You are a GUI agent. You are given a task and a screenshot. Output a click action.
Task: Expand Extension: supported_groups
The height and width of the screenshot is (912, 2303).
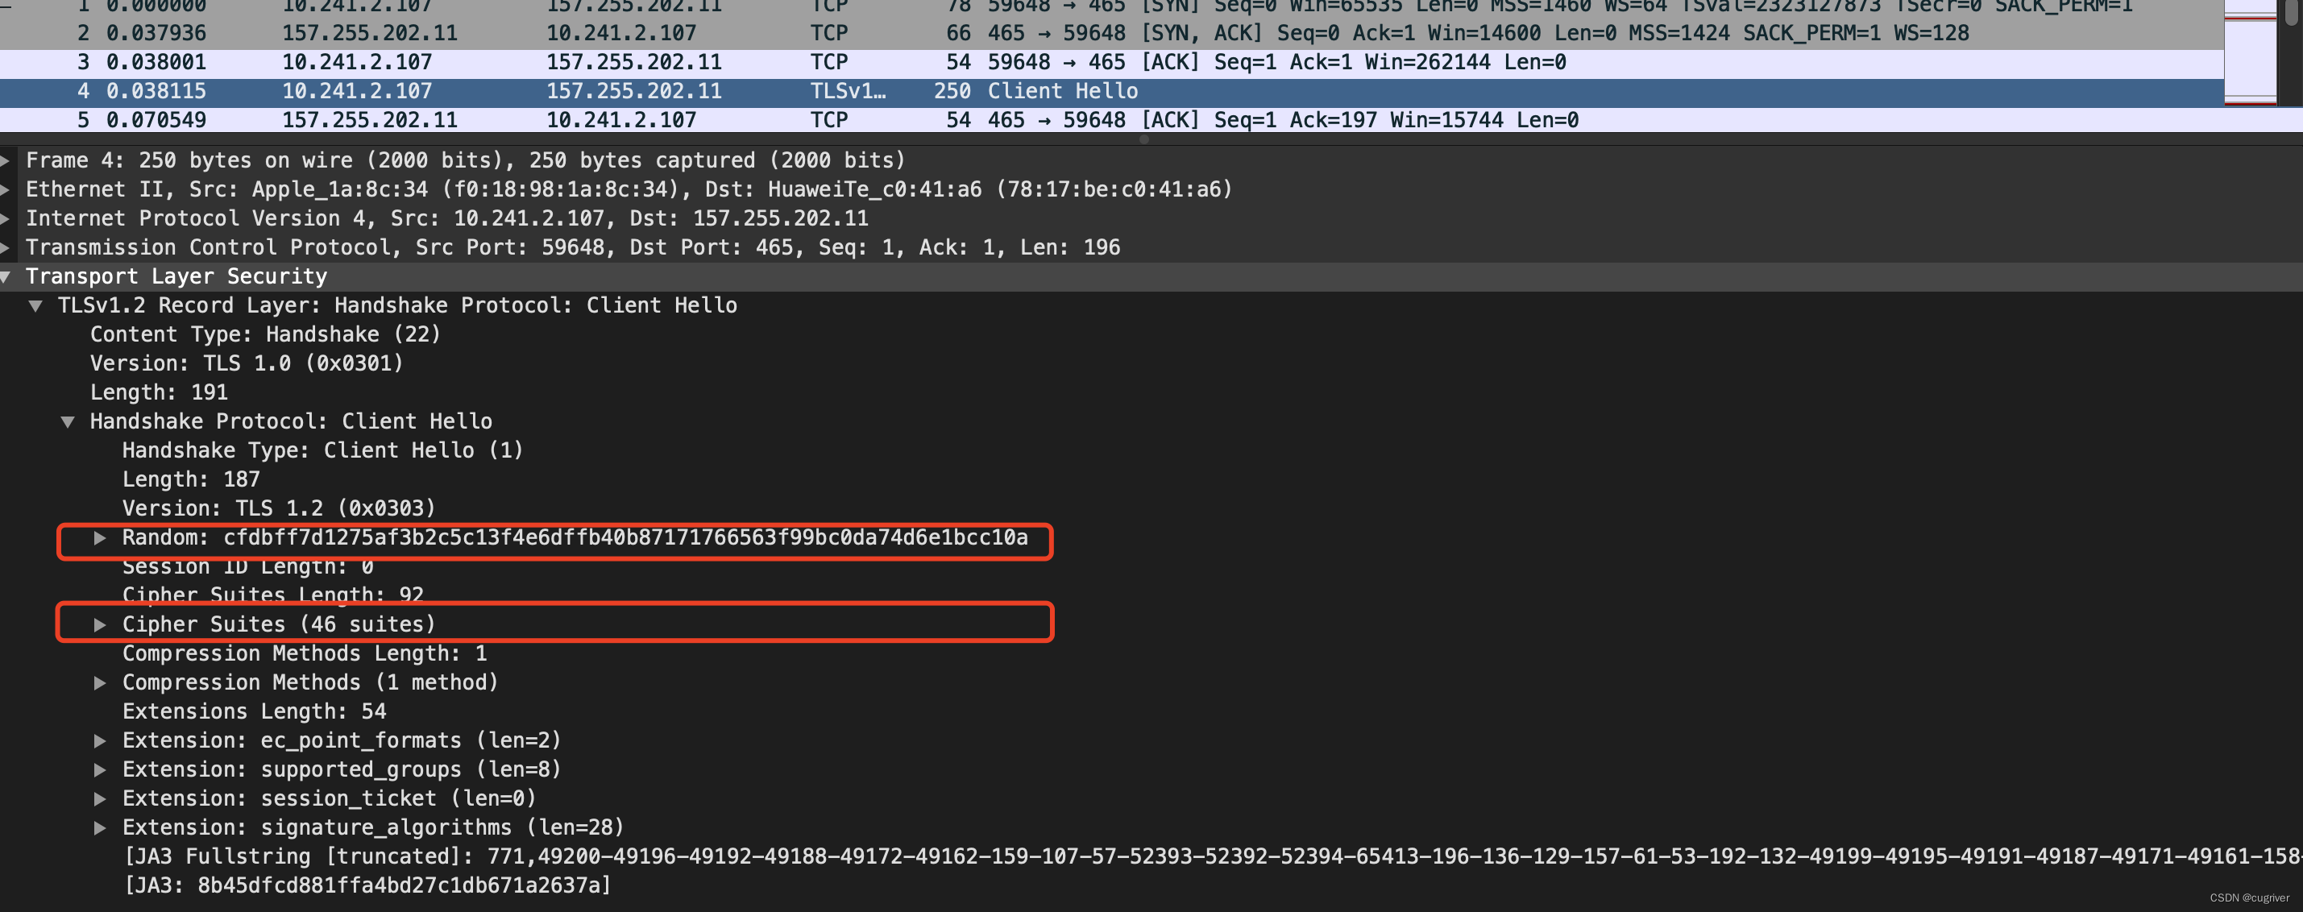pos(100,770)
